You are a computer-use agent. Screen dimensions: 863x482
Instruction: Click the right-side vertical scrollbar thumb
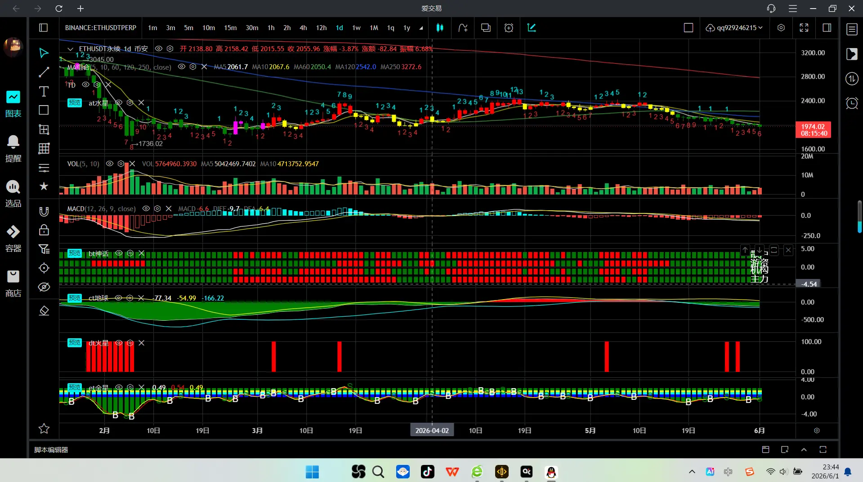pyautogui.click(x=859, y=217)
